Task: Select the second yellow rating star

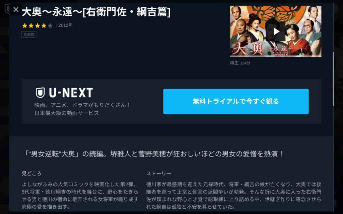Action: click(31, 25)
